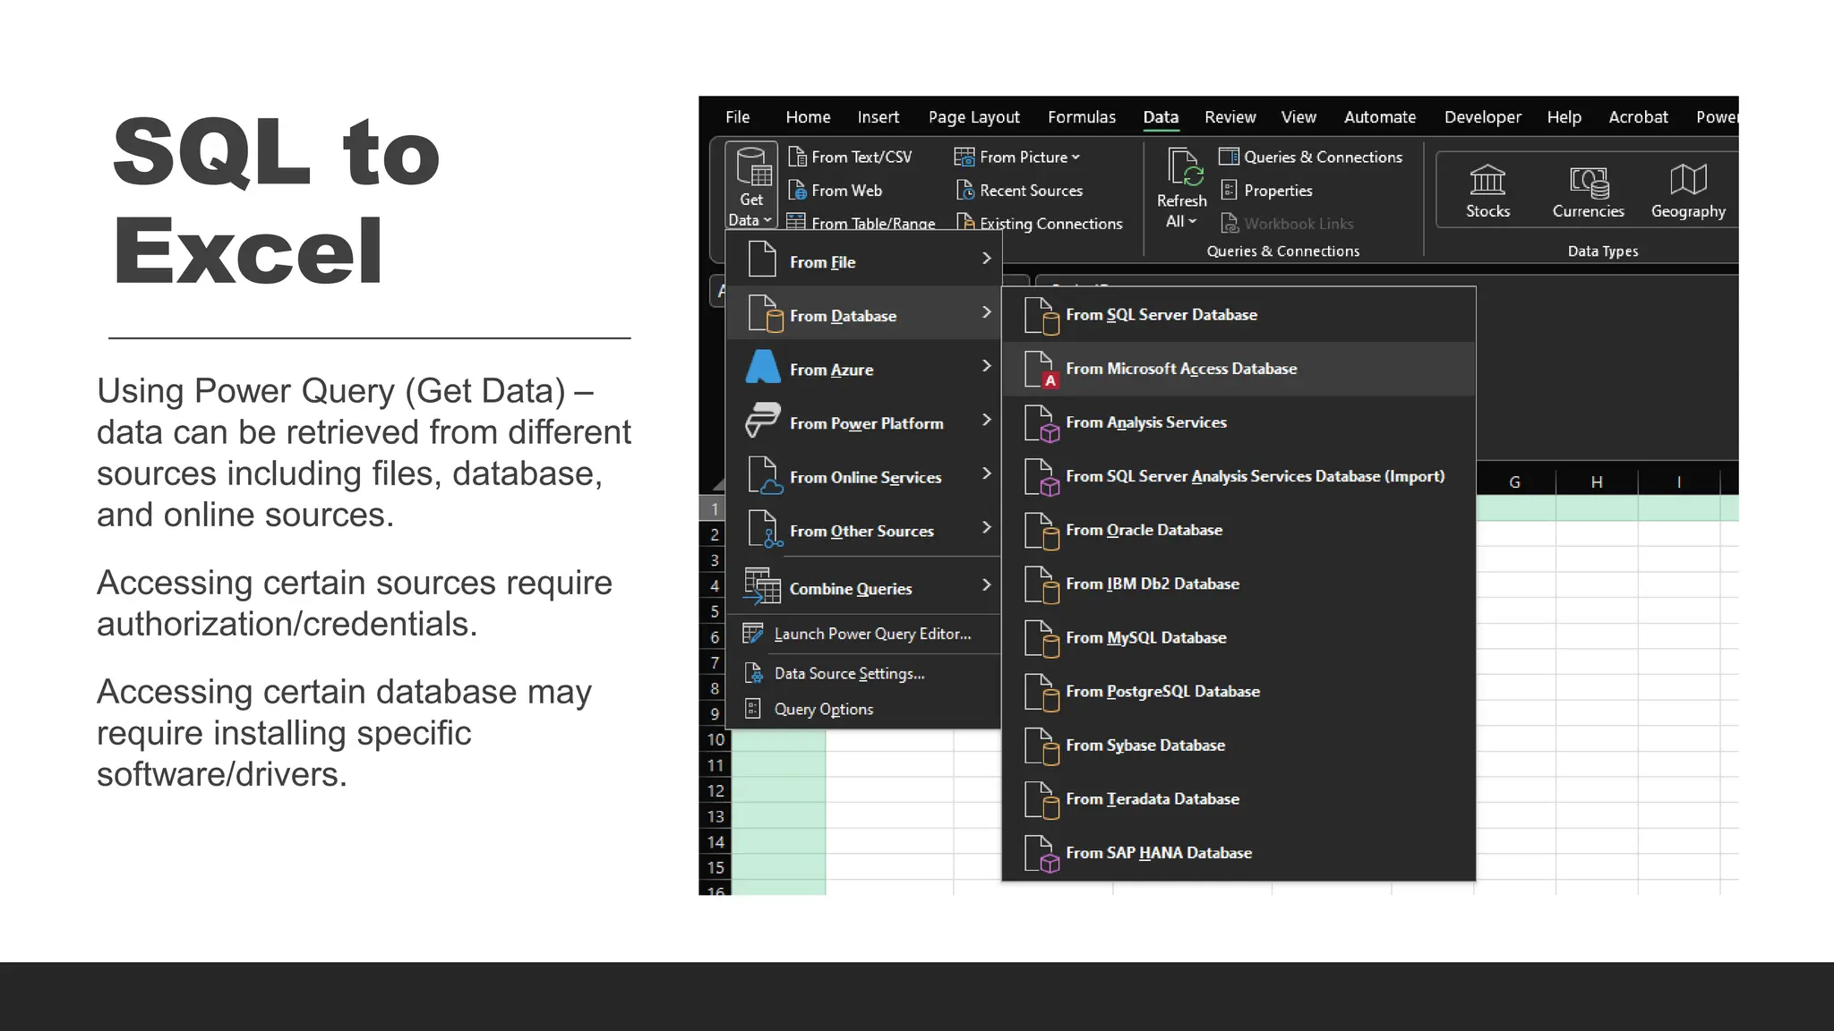Choose From MySQL Database
This screenshot has height=1031, width=1834.
pos(1238,637)
